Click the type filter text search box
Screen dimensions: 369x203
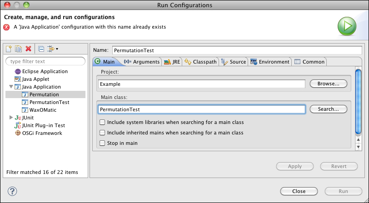45,61
